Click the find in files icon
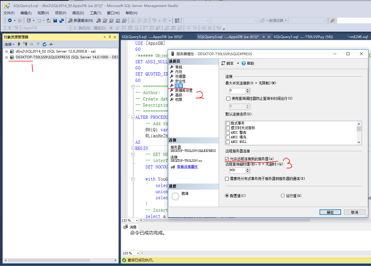 (x=333, y=20)
